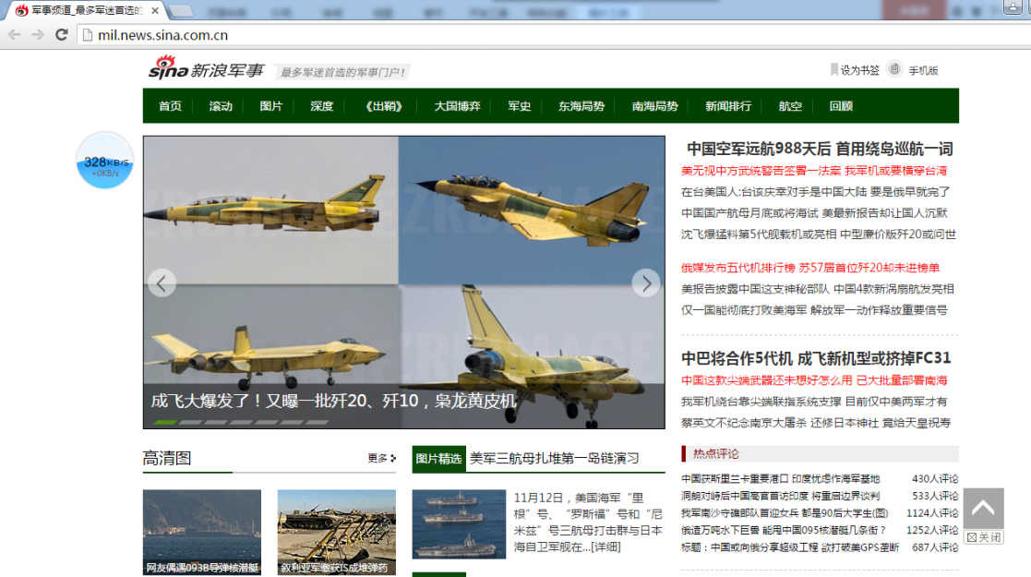
Task: Click the 1252人评论 count
Action: [932, 530]
